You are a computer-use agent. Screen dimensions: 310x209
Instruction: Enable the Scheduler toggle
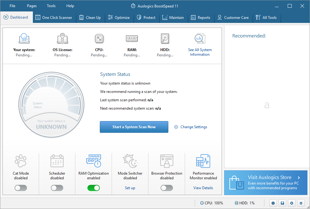point(57,188)
